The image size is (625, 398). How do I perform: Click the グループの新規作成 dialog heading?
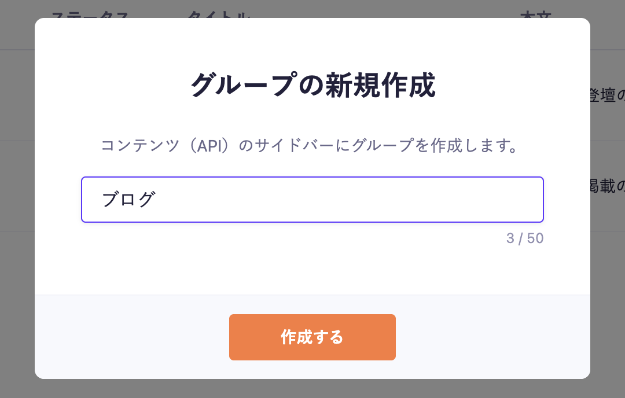(312, 86)
